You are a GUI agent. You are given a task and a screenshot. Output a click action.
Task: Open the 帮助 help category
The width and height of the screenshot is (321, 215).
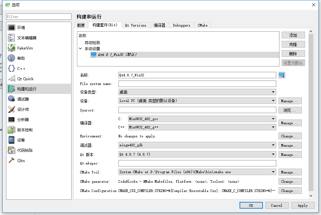point(39,58)
